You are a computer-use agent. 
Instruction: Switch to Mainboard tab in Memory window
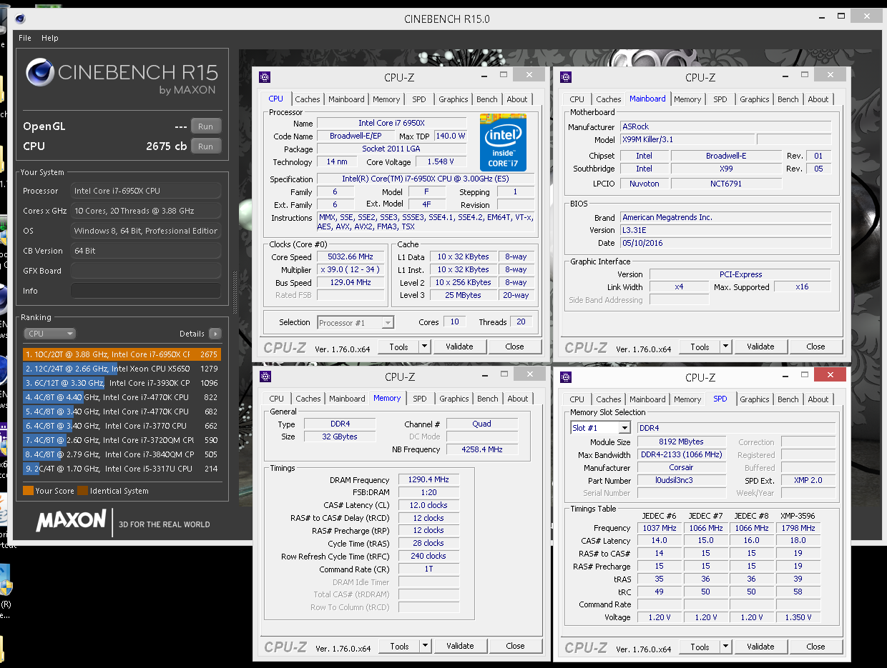347,399
